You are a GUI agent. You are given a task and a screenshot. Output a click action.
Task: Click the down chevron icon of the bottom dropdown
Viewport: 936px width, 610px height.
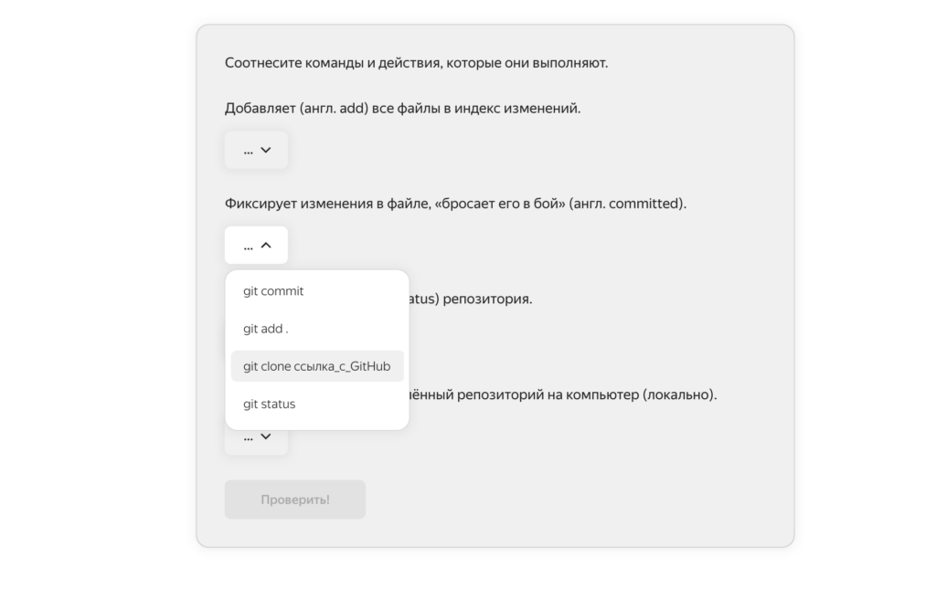point(267,436)
